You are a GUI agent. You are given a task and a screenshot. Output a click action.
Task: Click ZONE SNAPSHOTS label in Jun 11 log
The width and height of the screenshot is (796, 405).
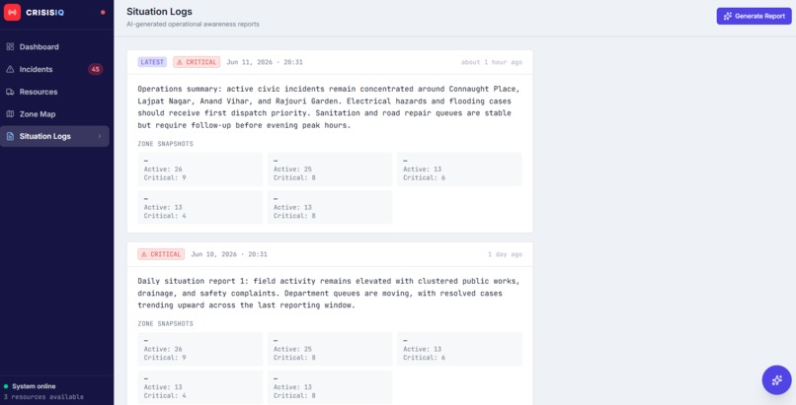click(166, 144)
